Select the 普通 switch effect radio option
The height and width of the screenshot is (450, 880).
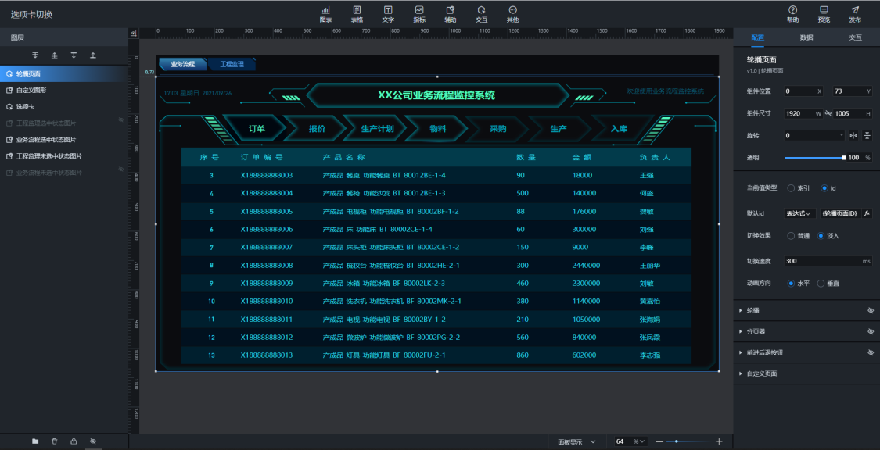(791, 236)
